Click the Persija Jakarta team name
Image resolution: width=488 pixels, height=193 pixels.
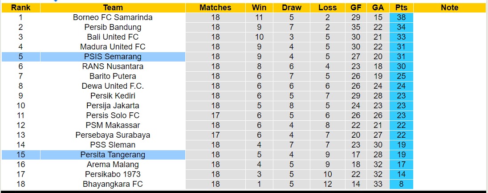click(113, 106)
